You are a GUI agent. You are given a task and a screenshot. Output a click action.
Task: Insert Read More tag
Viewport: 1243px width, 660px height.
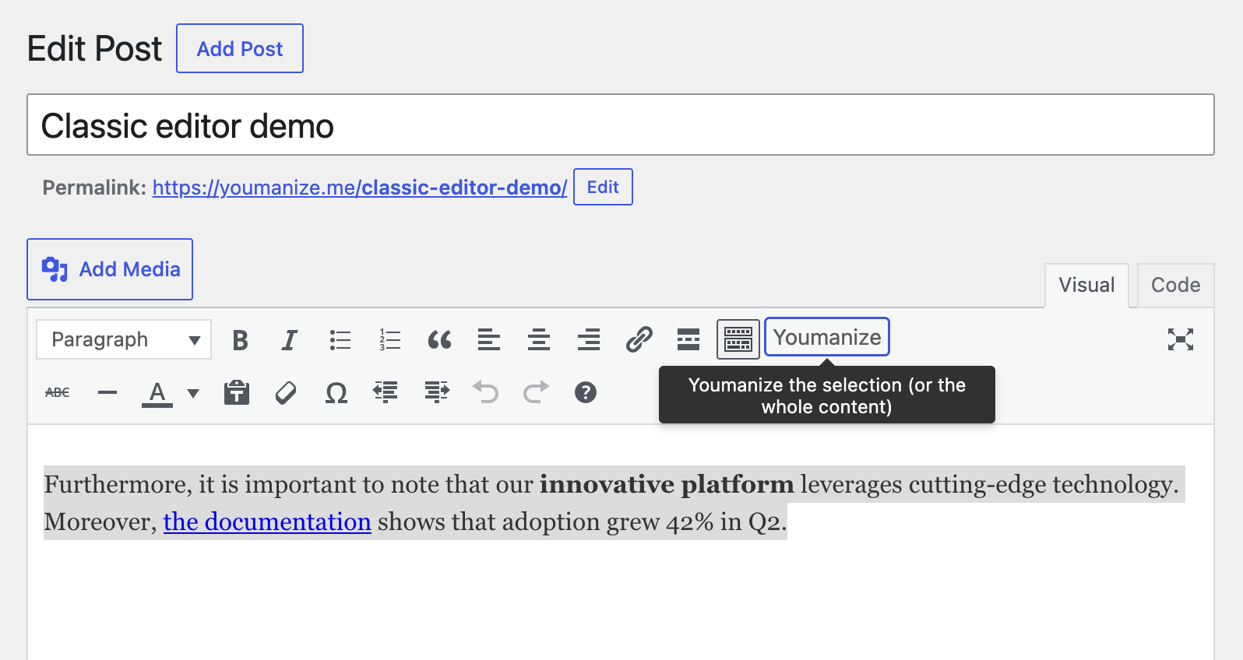688,339
